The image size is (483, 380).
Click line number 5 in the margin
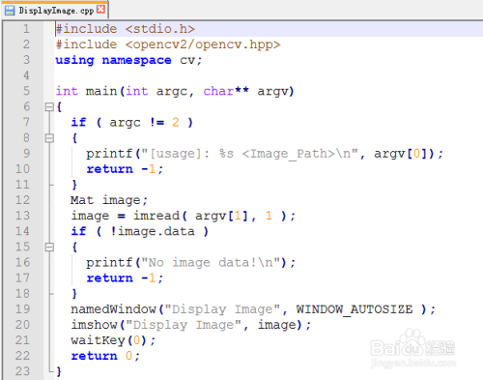click(x=26, y=91)
